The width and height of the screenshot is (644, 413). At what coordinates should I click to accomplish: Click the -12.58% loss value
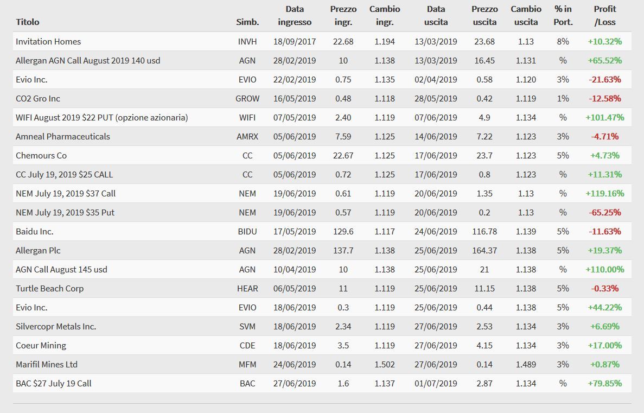point(604,99)
